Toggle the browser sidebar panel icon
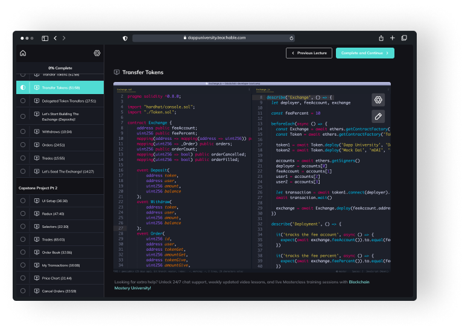 [x=45, y=38]
